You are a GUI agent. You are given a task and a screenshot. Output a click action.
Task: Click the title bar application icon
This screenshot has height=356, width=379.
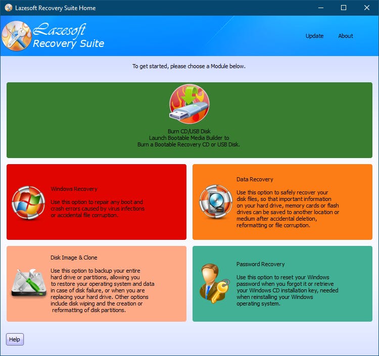tap(9, 8)
